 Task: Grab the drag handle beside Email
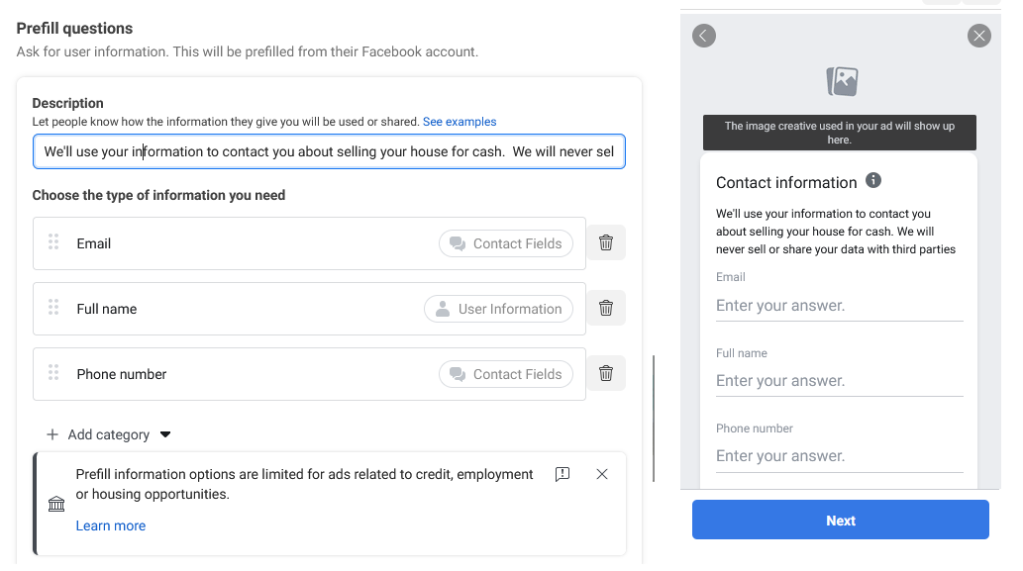53,241
